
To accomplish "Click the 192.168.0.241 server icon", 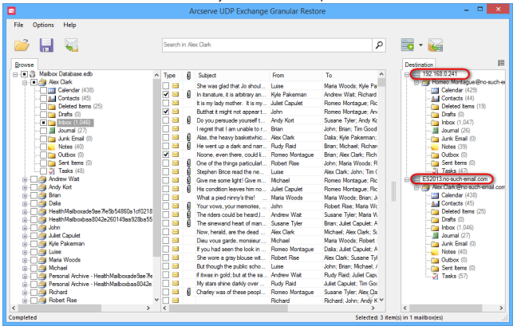I will 416,74.
